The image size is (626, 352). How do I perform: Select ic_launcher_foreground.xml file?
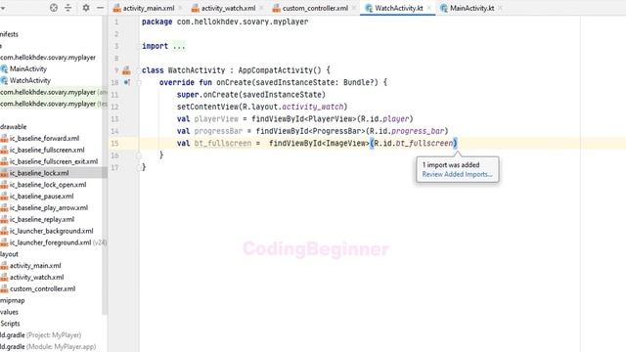tap(50, 242)
